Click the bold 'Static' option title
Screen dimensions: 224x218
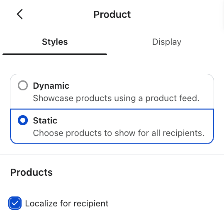click(45, 120)
